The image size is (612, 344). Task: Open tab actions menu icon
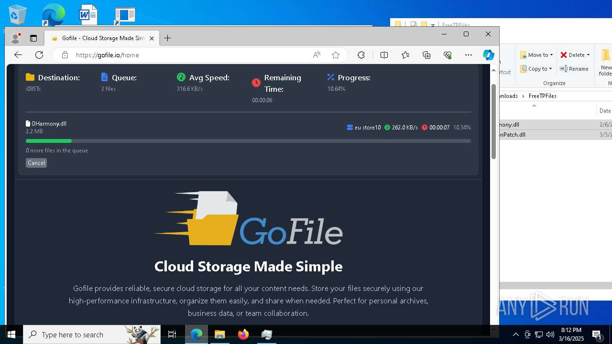tap(33, 38)
